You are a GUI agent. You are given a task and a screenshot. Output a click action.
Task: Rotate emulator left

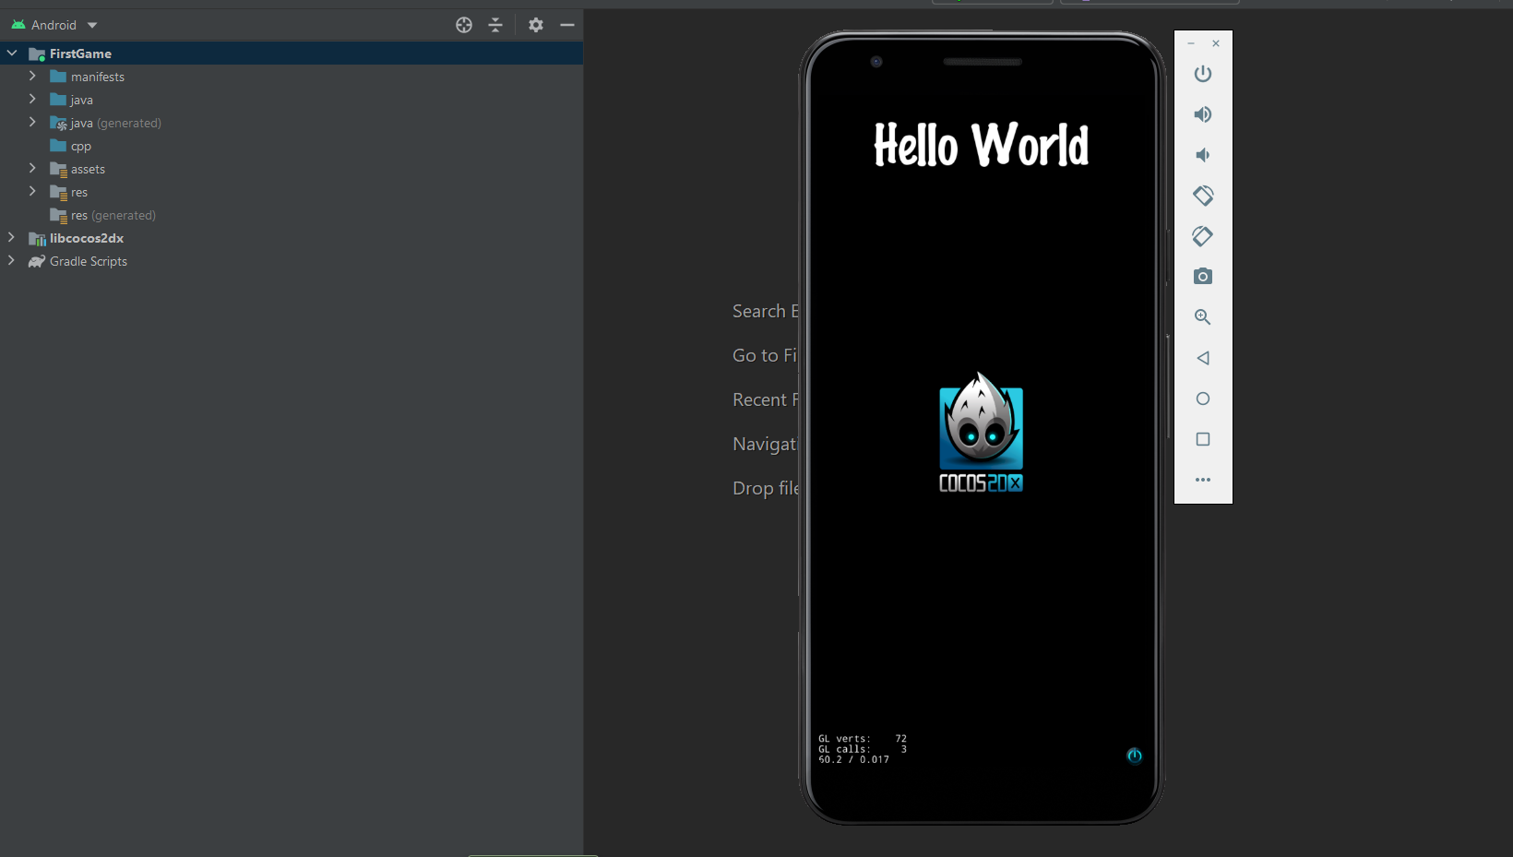1202,196
